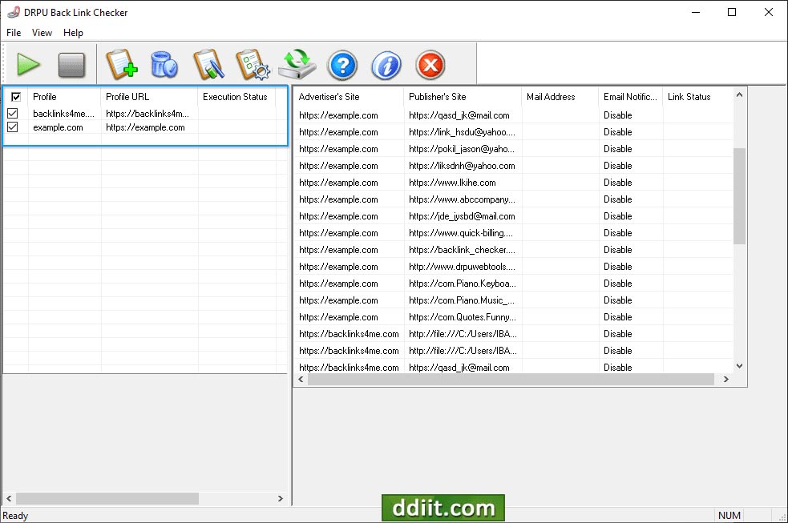The height and width of the screenshot is (523, 788).
Task: View program info with the info icon
Action: click(x=386, y=65)
